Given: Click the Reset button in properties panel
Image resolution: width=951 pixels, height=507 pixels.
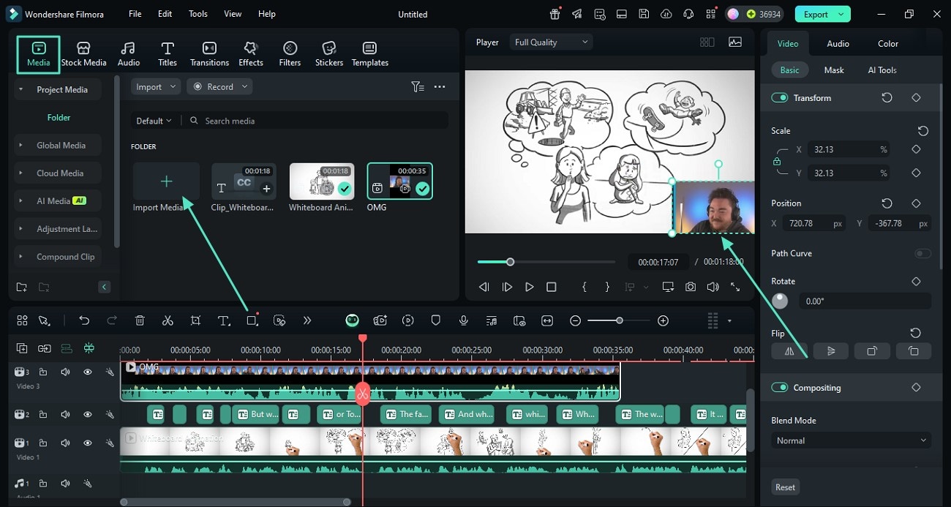Looking at the screenshot, I should [x=786, y=487].
